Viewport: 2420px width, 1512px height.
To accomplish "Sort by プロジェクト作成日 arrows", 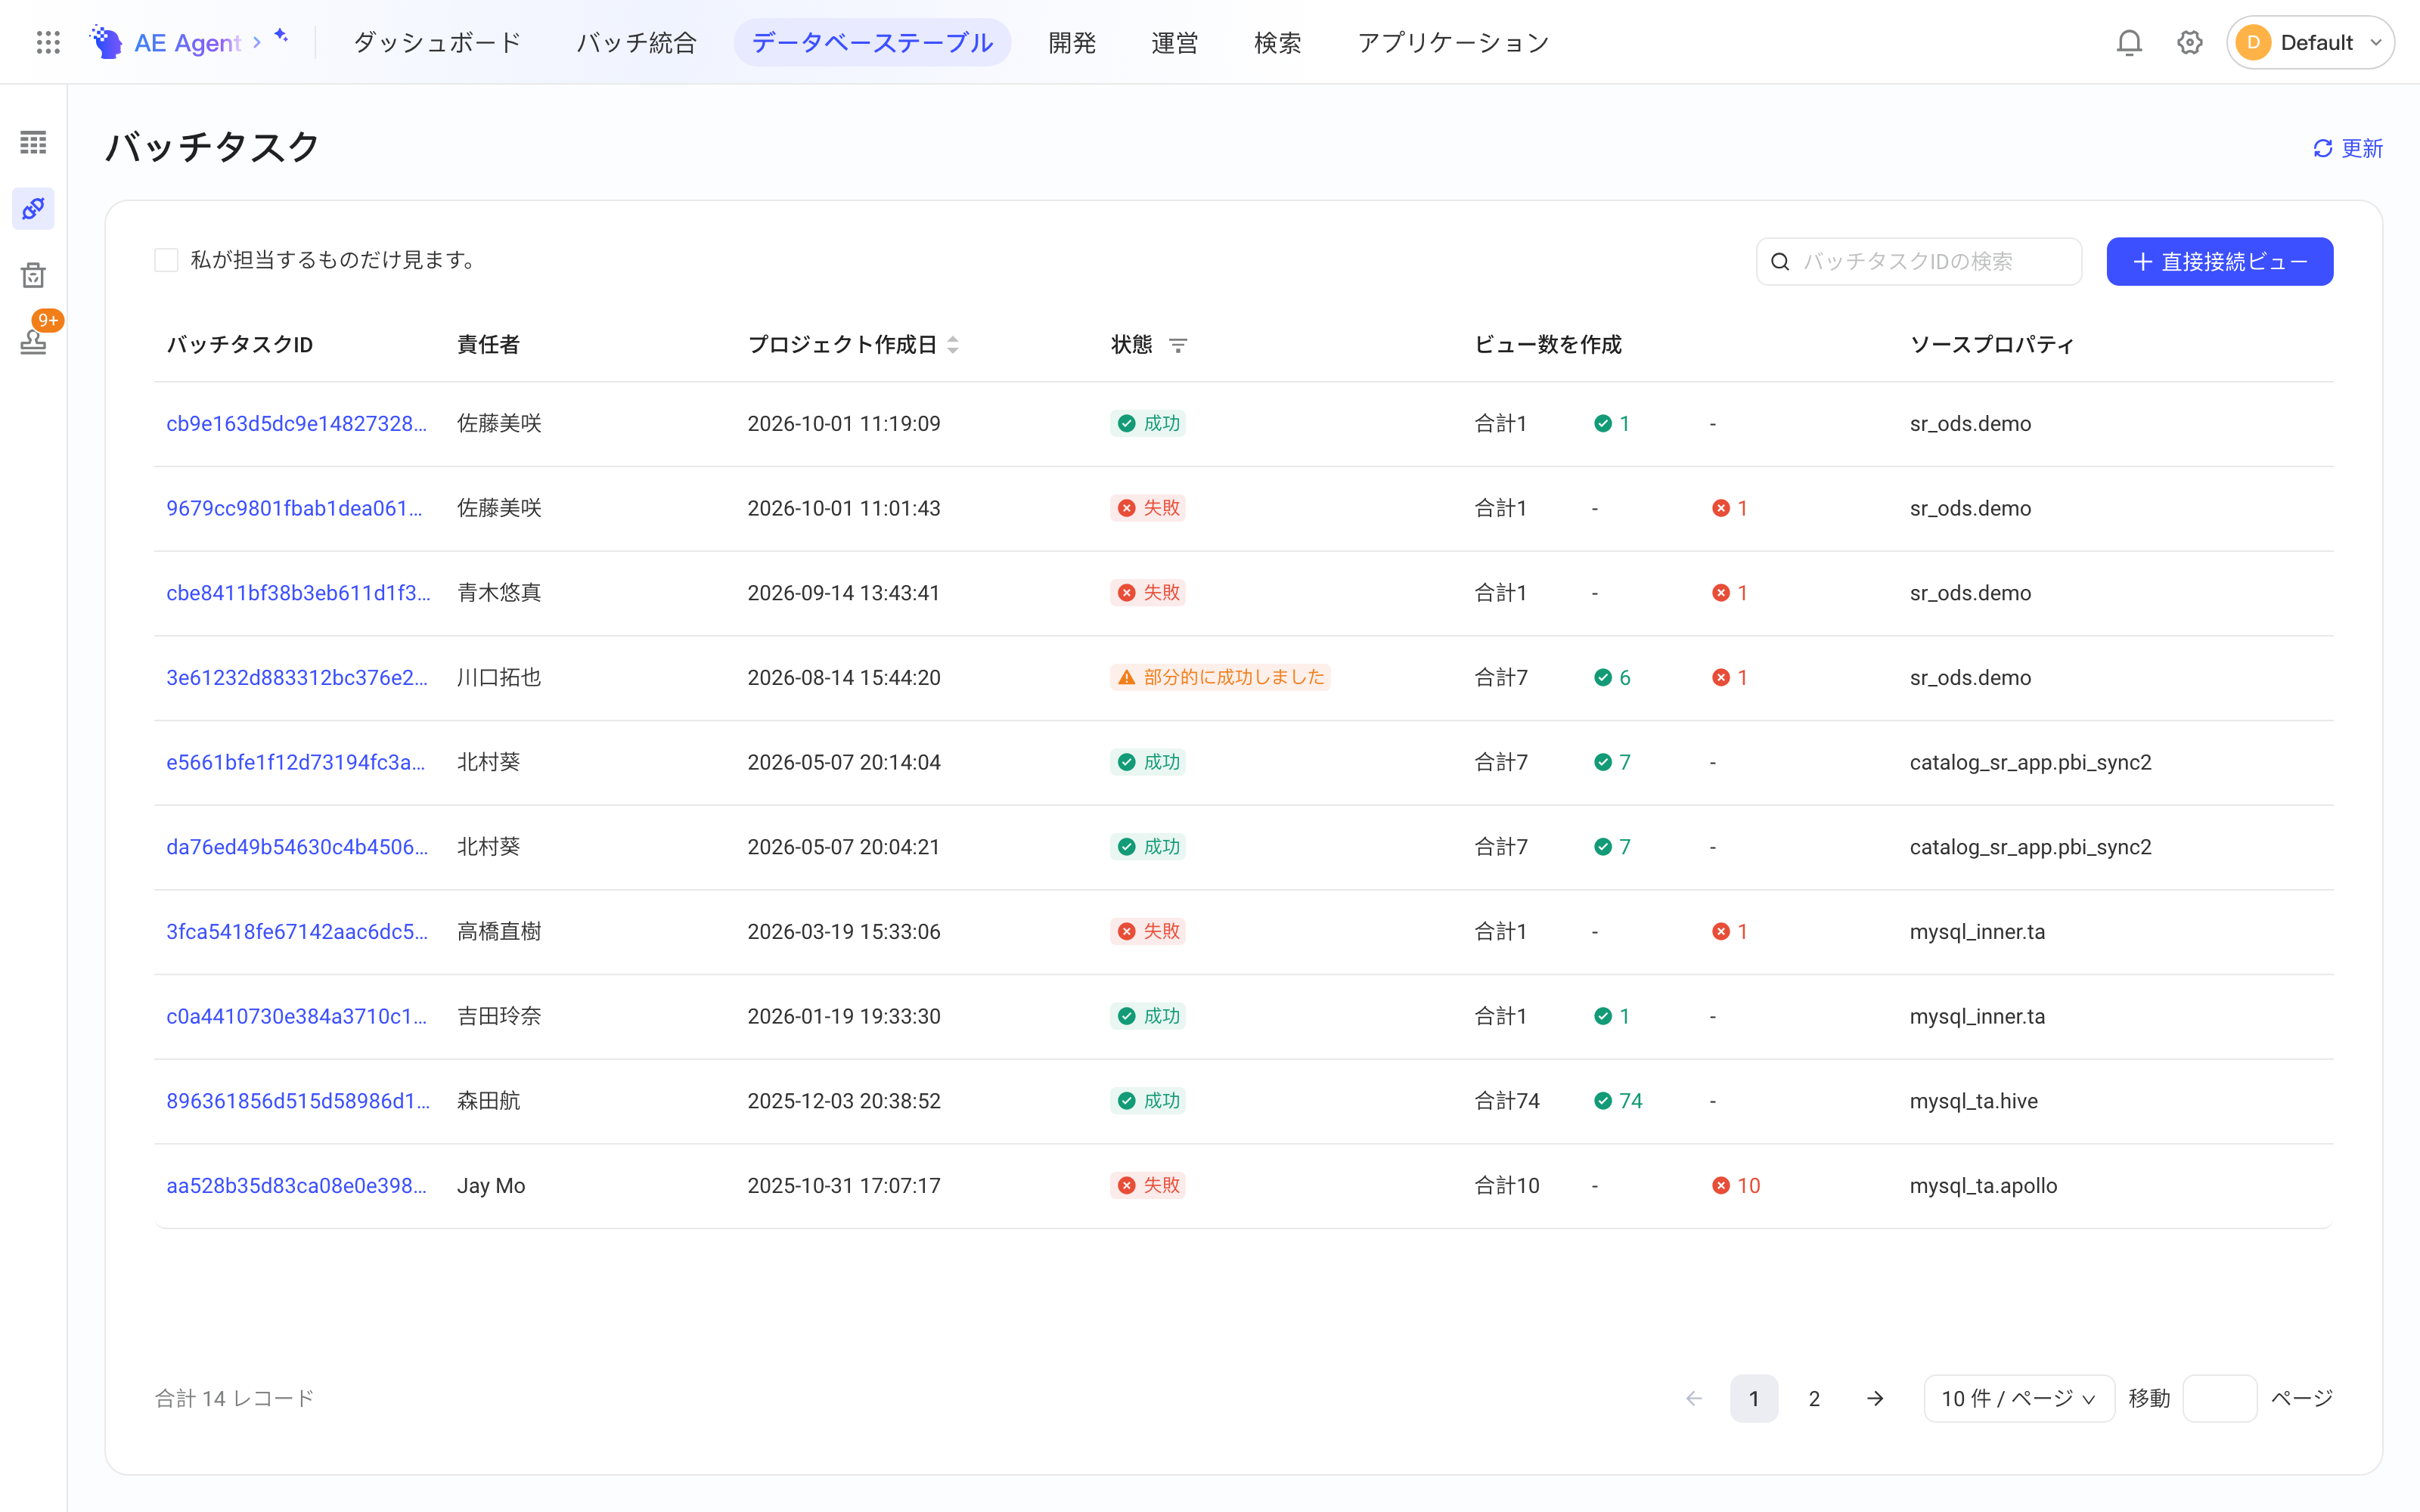I will coord(953,345).
